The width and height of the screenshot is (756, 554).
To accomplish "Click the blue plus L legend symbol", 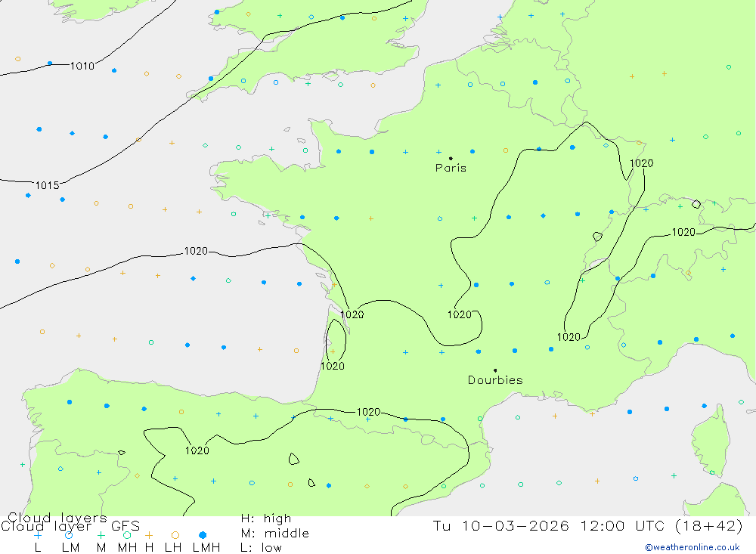I will 38,535.
